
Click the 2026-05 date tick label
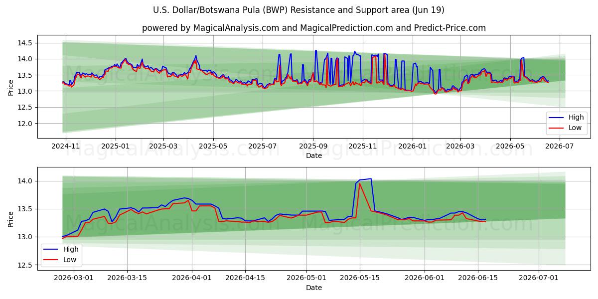(510, 146)
